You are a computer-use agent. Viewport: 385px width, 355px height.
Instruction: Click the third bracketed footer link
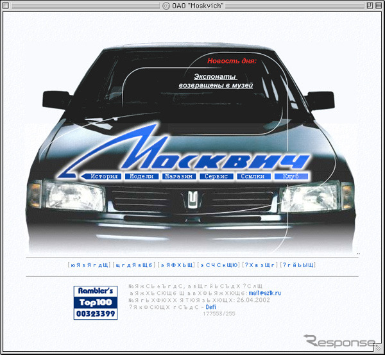176,265
